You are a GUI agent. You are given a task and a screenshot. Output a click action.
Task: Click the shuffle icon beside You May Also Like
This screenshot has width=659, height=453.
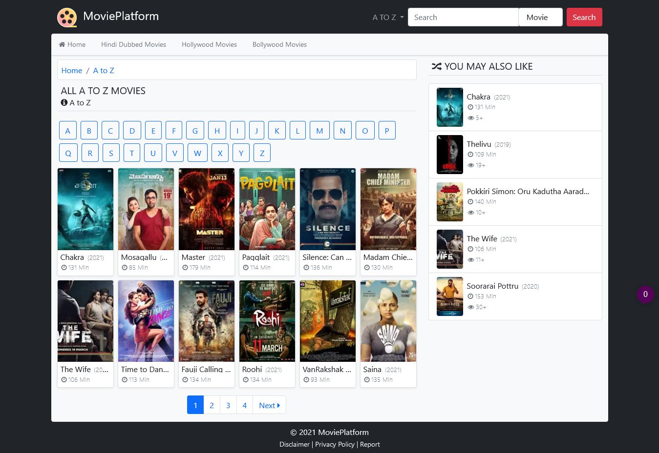[436, 66]
